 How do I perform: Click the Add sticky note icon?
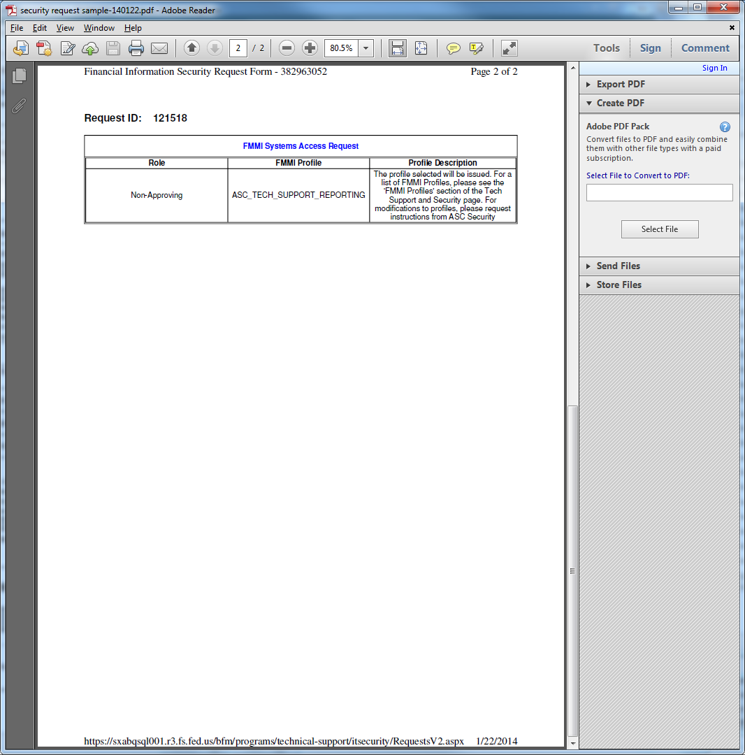click(453, 48)
